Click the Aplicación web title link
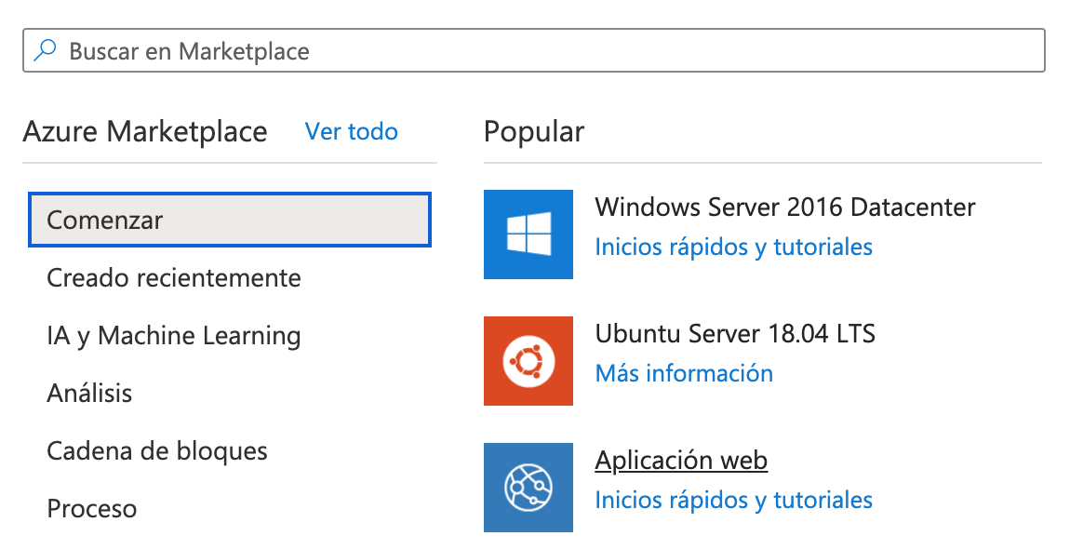Screen dimensions: 1070x549 pos(681,461)
